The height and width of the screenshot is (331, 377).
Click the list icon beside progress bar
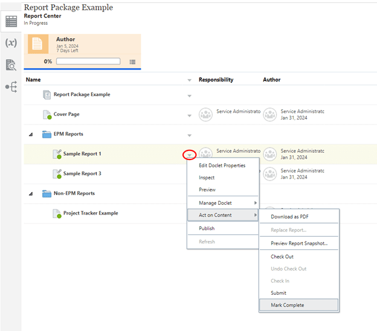132,62
